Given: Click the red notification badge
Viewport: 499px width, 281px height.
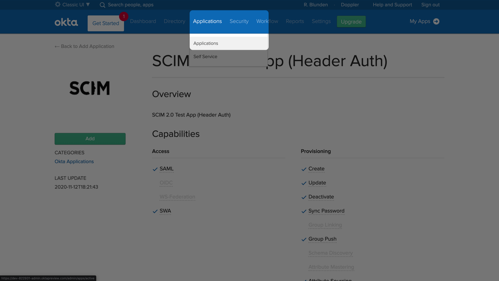Looking at the screenshot, I should [123, 16].
